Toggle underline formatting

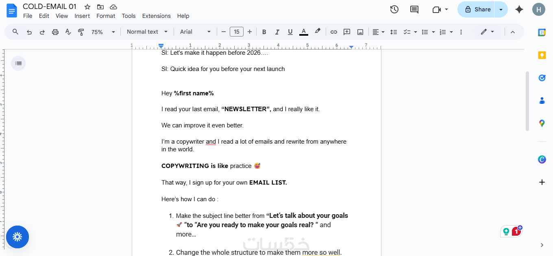coord(290,32)
